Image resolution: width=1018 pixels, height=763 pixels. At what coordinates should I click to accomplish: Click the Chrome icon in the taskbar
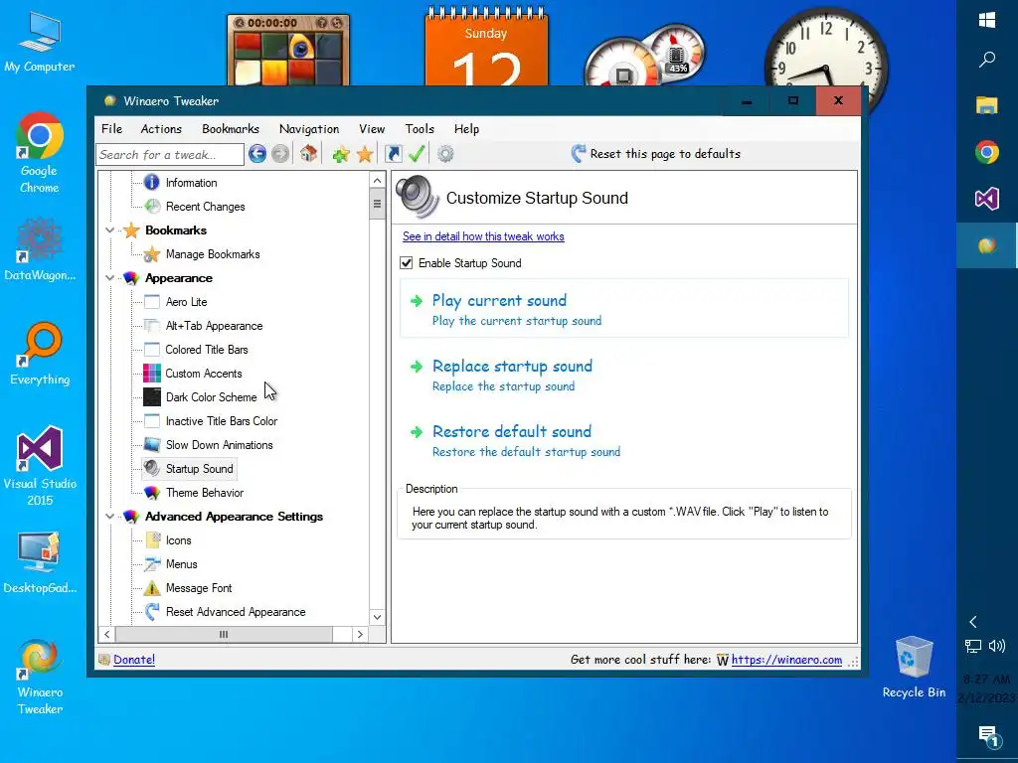point(987,152)
